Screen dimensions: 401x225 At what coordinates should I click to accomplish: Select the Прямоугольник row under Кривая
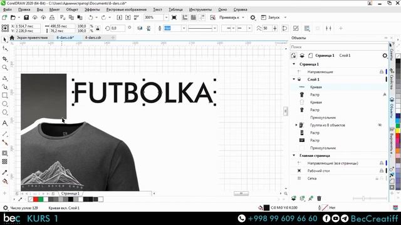(323, 117)
